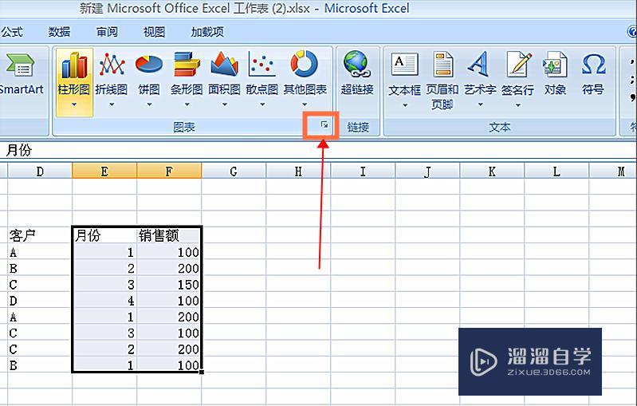The image size is (637, 406).
Task: Click the 文本框 text box icon
Action: (x=404, y=65)
